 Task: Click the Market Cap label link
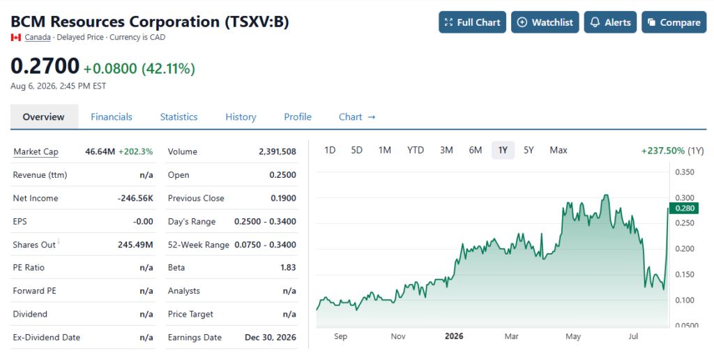(36, 152)
